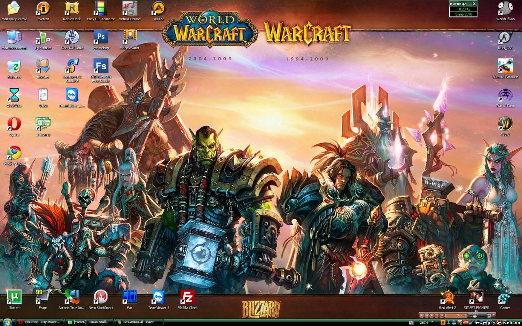Pause playback in mini player widget
Viewport: 522px width, 326px height.
[x=427, y=315]
